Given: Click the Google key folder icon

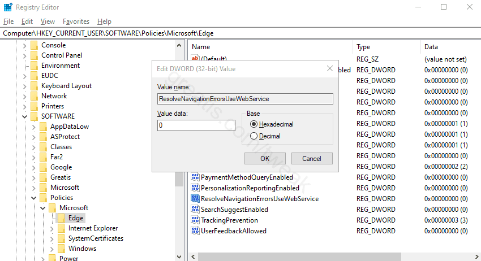Looking at the screenshot, I should pyautogui.click(x=43, y=167).
